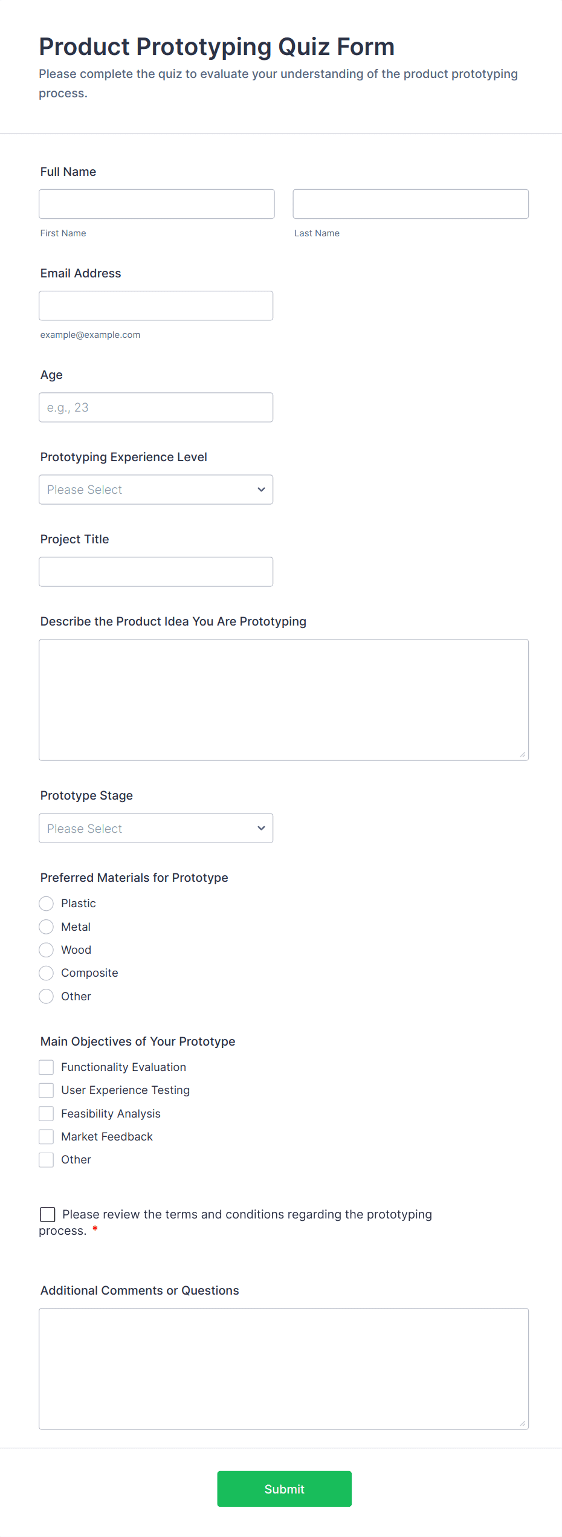
Task: Focus the Email Address field
Action: pyautogui.click(x=156, y=306)
